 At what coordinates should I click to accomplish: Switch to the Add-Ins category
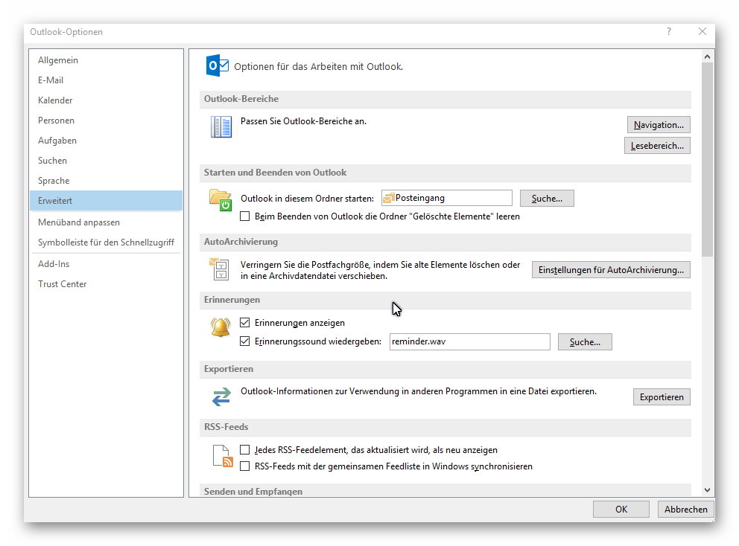coord(106,264)
